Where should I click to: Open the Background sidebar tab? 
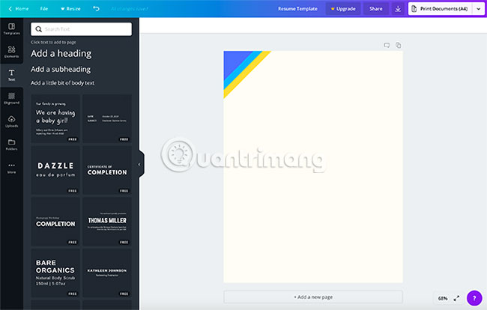tap(11, 98)
